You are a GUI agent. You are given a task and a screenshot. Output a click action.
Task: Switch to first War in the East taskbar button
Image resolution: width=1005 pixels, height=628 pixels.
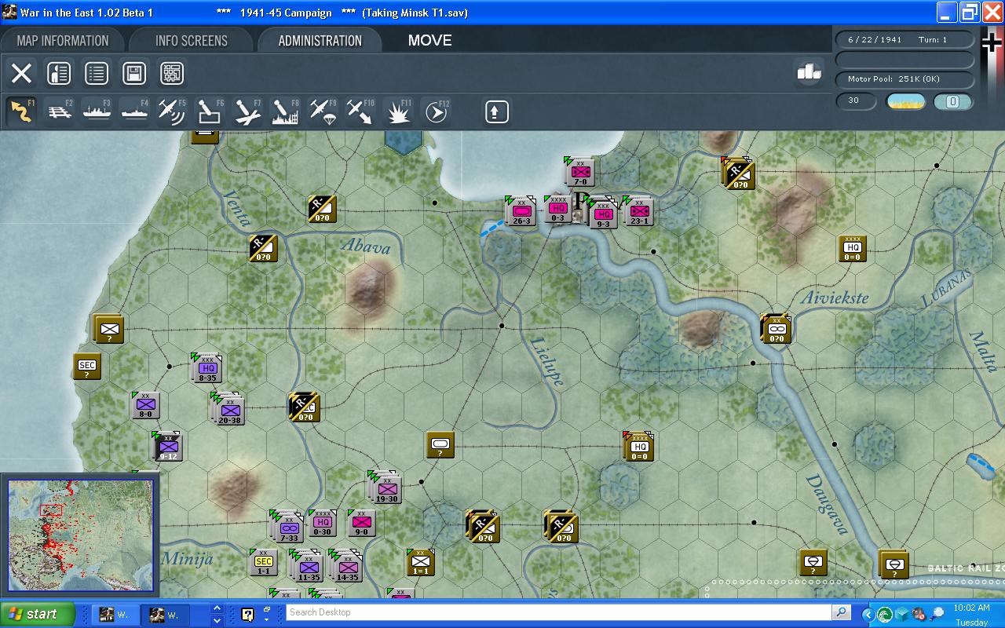point(115,615)
